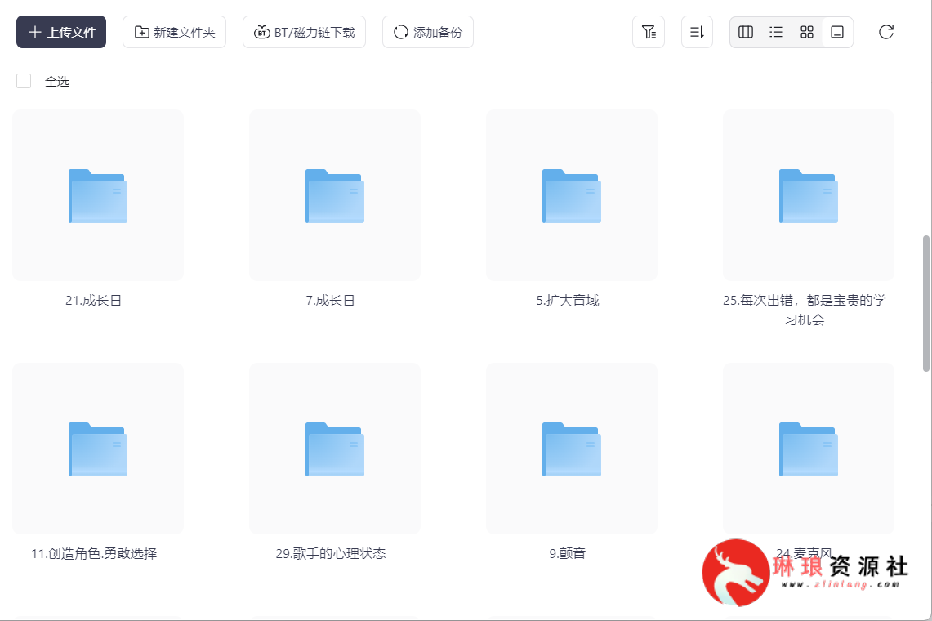Select 25.每次出错，都是宝贵的学习机会 label
Screen dimensions: 932x621
pyautogui.click(x=805, y=310)
